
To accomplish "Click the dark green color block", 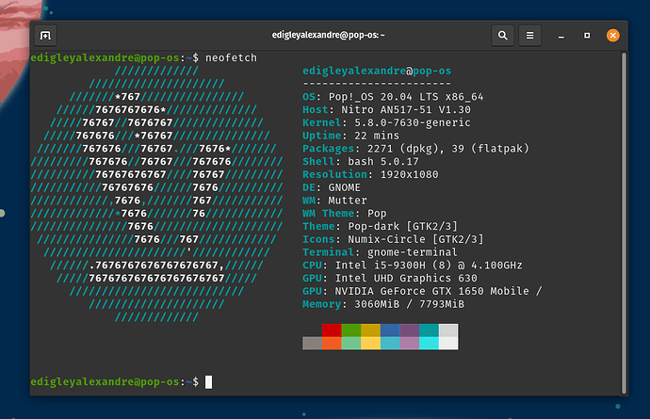I will 351,330.
